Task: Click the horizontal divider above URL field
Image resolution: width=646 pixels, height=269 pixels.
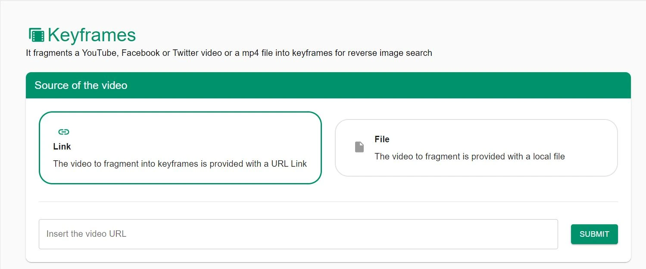Action: tap(328, 202)
